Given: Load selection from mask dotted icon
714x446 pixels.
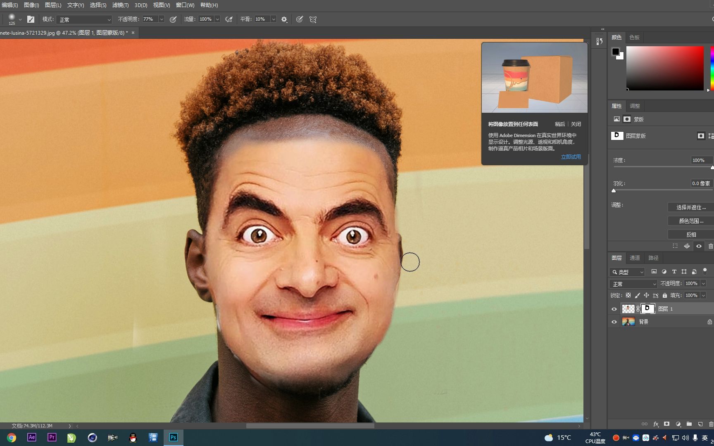Looking at the screenshot, I should coord(675,246).
